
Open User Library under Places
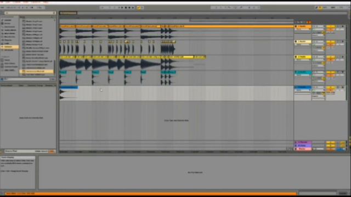pyautogui.click(x=9, y=63)
